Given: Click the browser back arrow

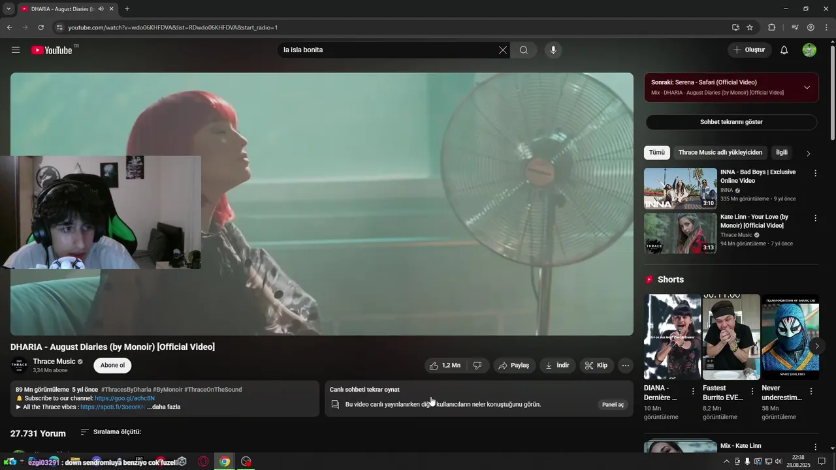Looking at the screenshot, I should (9, 27).
